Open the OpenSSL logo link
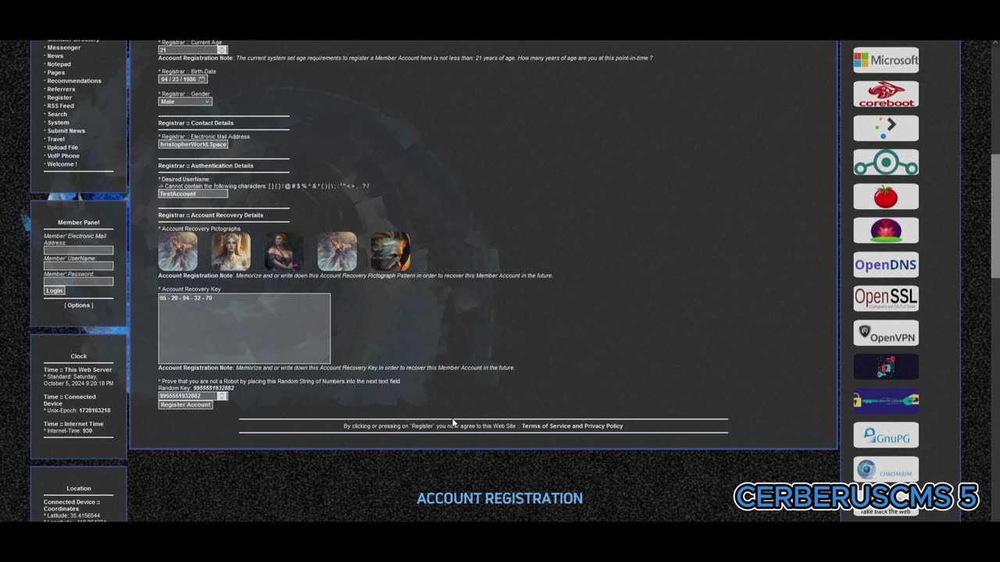The height and width of the screenshot is (562, 1000). [x=886, y=298]
